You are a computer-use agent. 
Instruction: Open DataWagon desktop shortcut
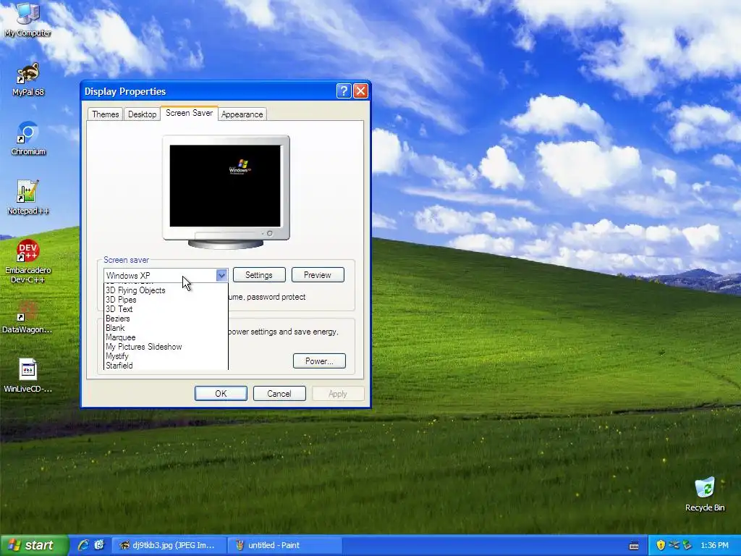[27, 317]
